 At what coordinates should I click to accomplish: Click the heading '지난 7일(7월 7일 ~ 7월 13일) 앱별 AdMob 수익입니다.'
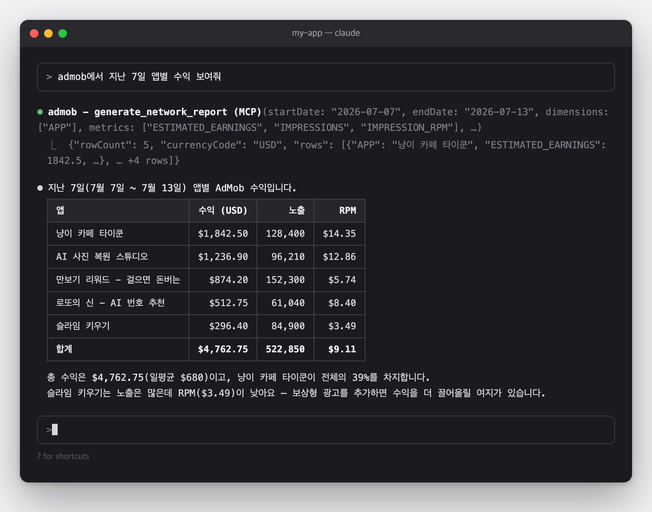click(172, 188)
